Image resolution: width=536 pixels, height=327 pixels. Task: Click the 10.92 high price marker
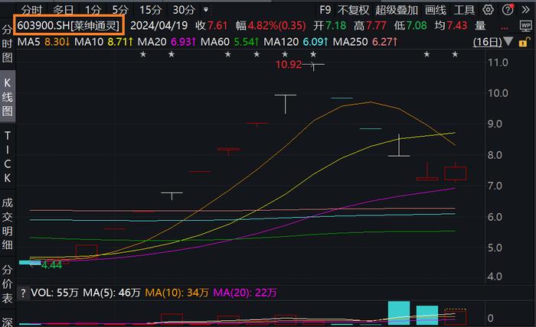[x=289, y=64]
